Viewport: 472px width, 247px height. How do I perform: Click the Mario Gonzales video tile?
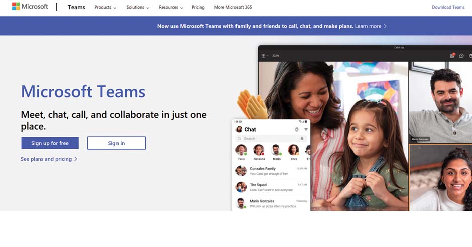tap(440, 102)
